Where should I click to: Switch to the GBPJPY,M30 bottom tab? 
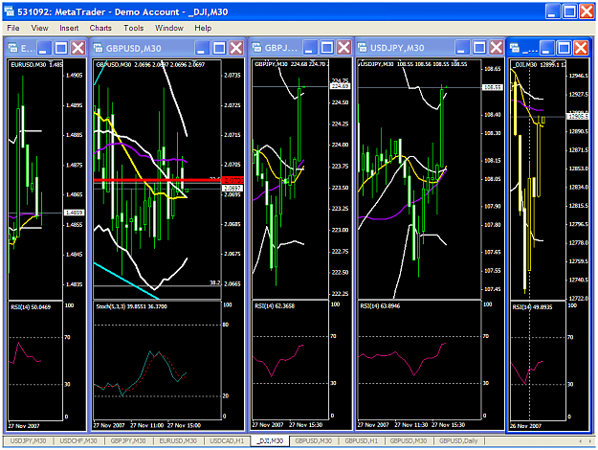128,440
